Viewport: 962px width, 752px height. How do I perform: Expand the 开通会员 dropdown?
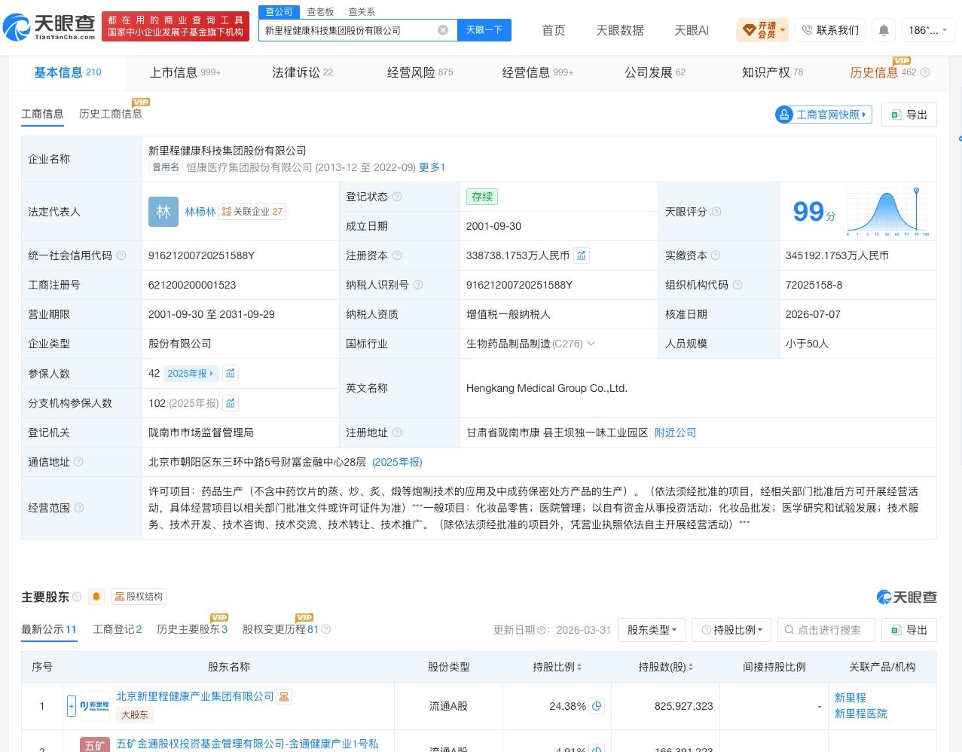762,30
